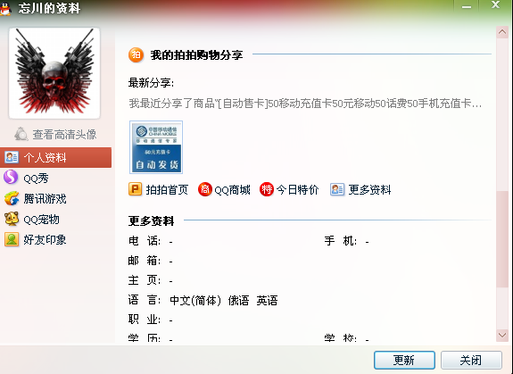
Task: Open QQ商城 red shop icon
Action: point(205,189)
